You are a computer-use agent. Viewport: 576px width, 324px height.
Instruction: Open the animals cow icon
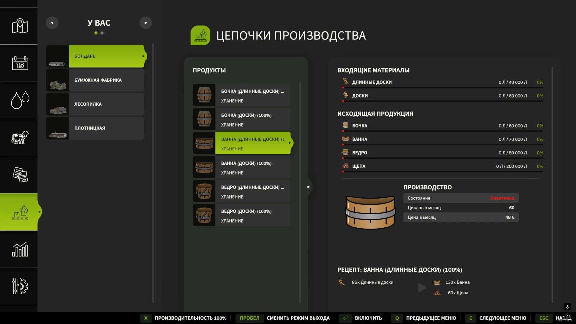point(20,137)
